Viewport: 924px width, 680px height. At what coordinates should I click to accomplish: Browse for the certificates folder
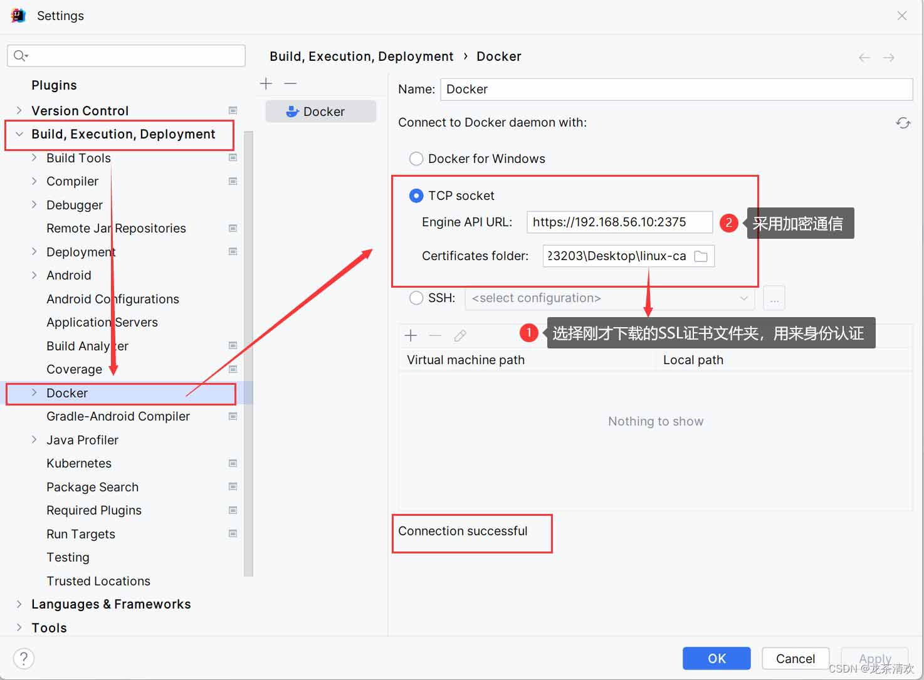701,256
